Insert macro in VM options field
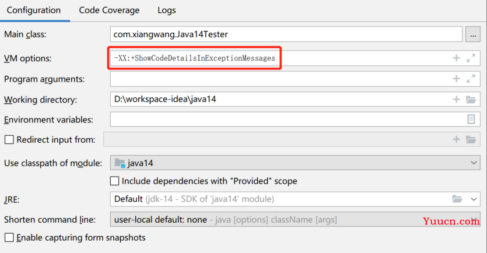The width and height of the screenshot is (487, 253). pos(456,58)
